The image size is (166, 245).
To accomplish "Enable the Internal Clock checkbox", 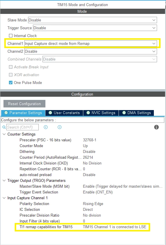I will coord(11,36).
